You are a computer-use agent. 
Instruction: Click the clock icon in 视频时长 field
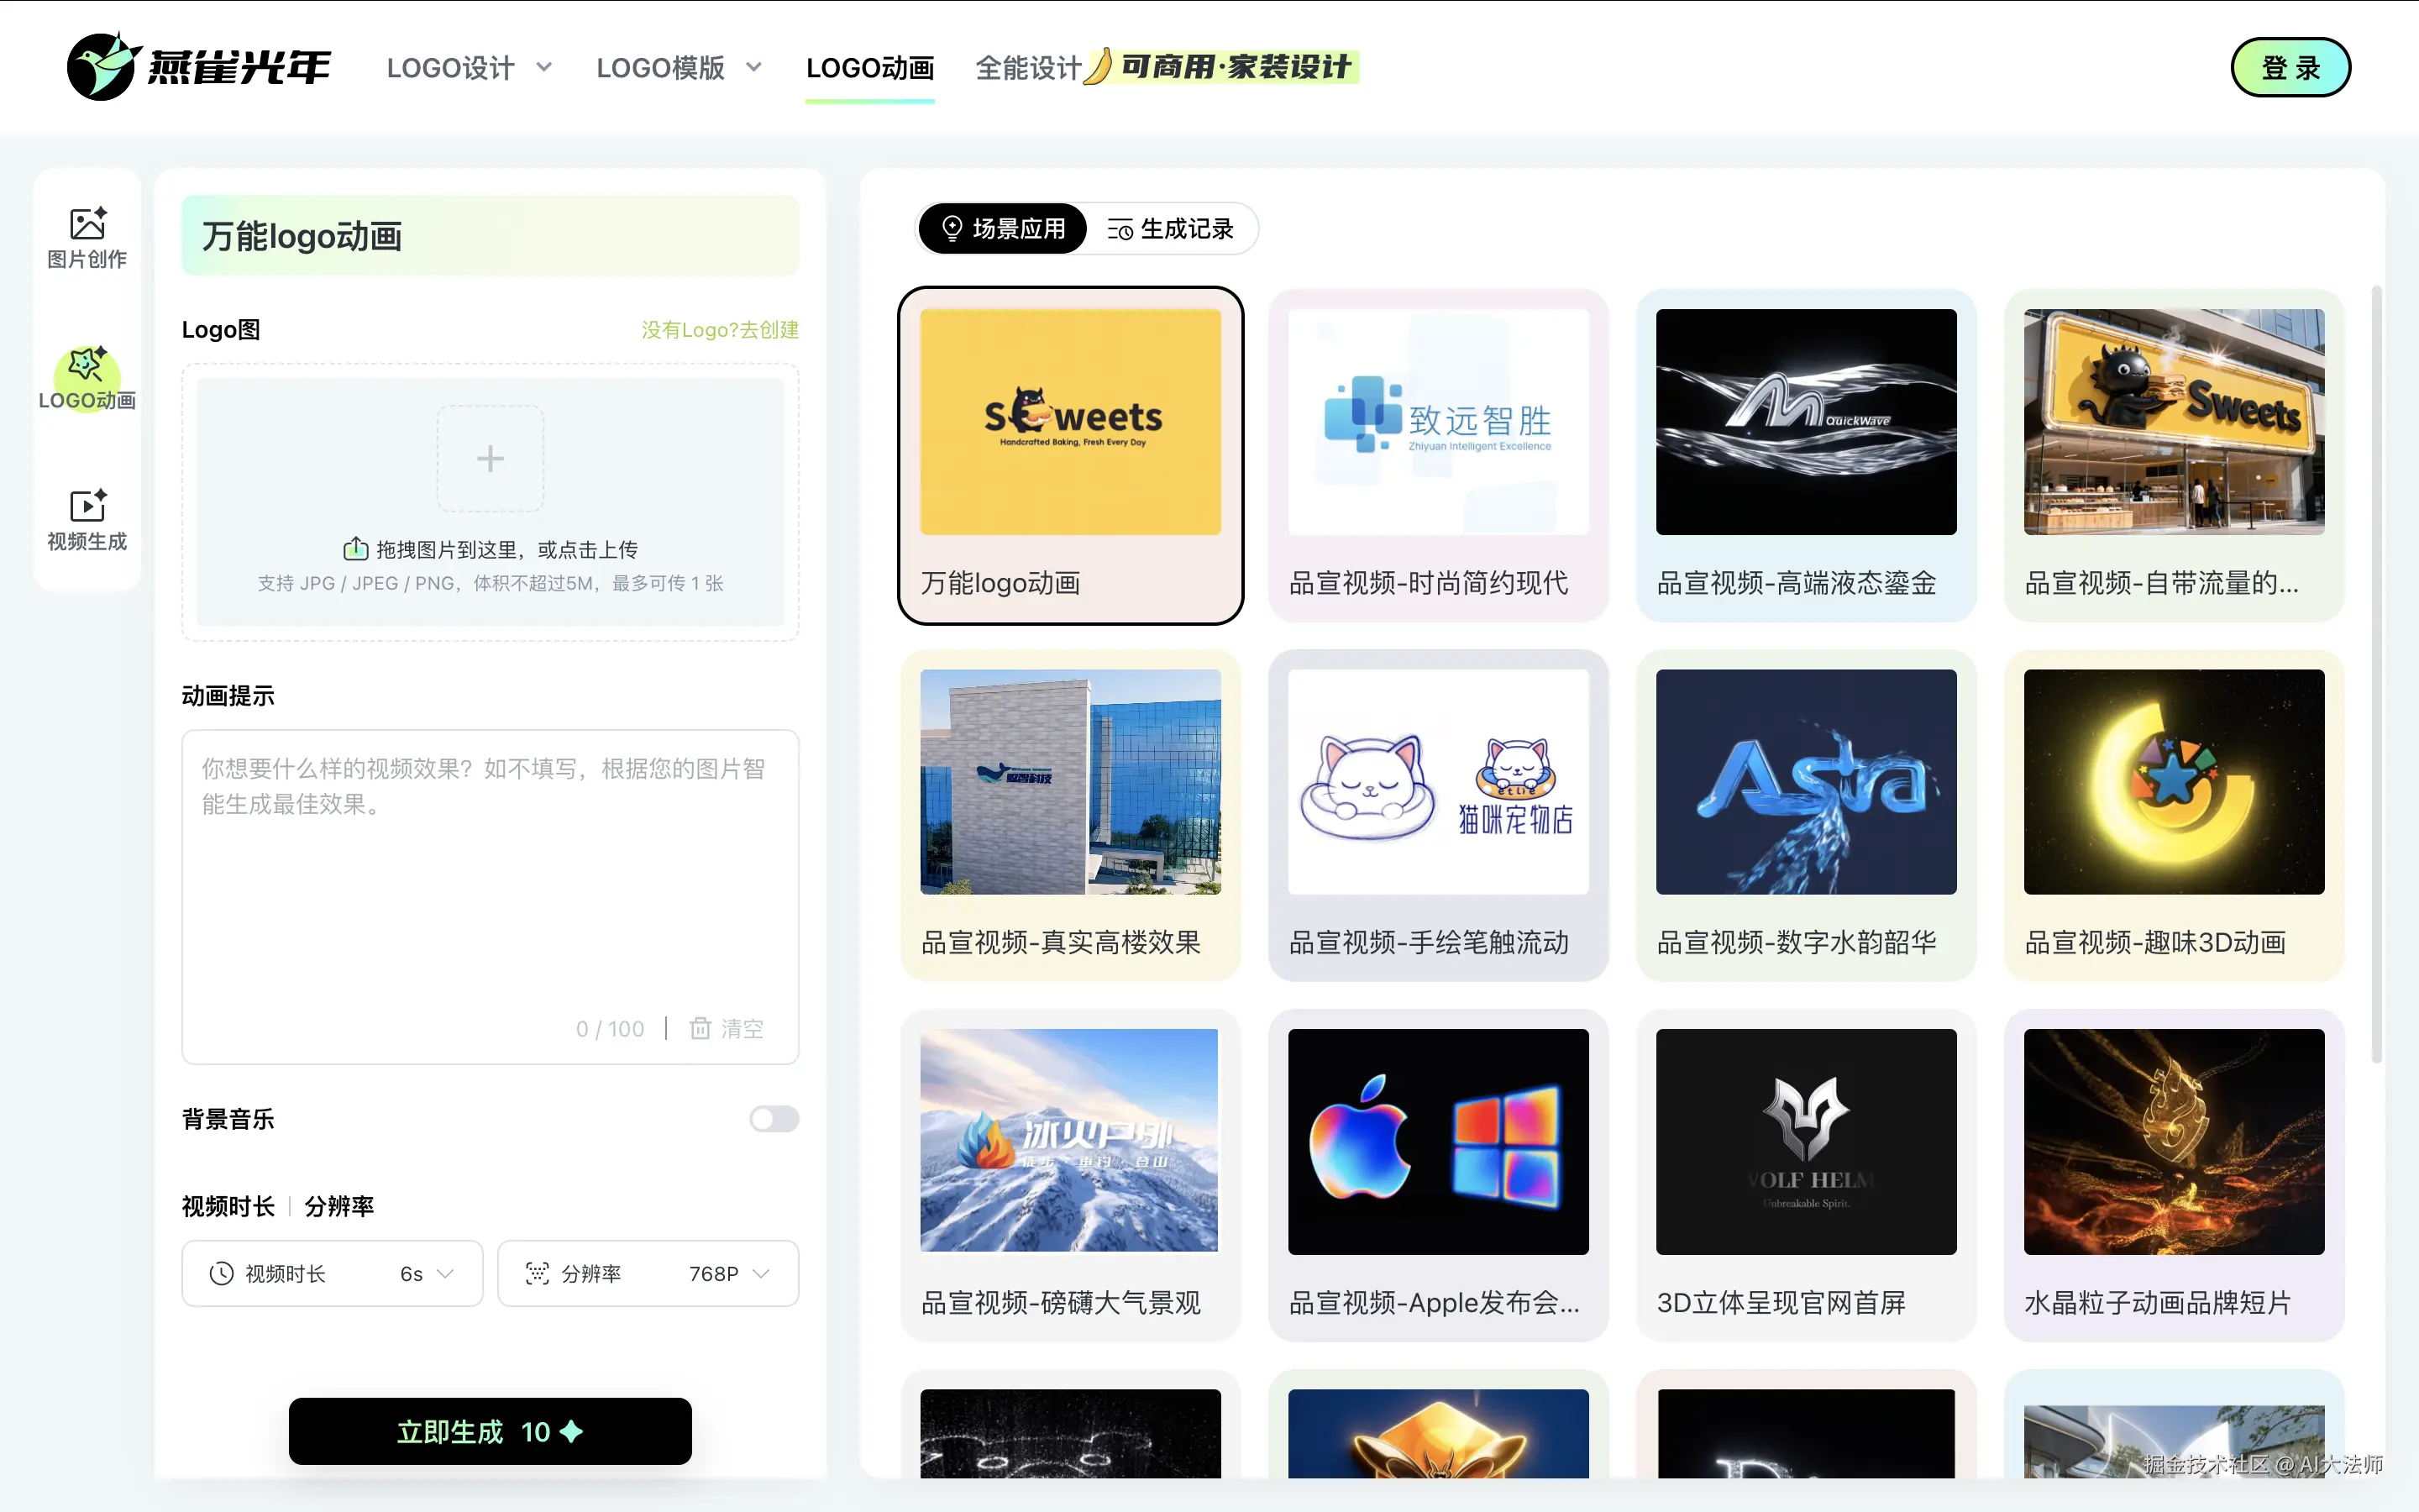tap(221, 1273)
